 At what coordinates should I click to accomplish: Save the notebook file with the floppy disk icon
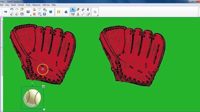[22, 14]
